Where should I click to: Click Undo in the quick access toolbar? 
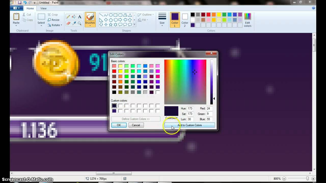pos(25,3)
